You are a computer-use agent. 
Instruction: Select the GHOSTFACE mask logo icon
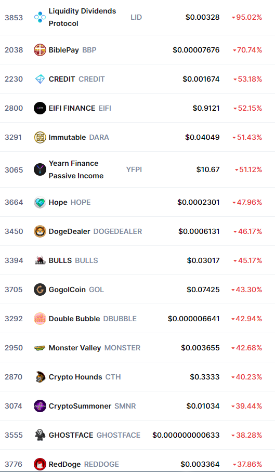[40, 435]
